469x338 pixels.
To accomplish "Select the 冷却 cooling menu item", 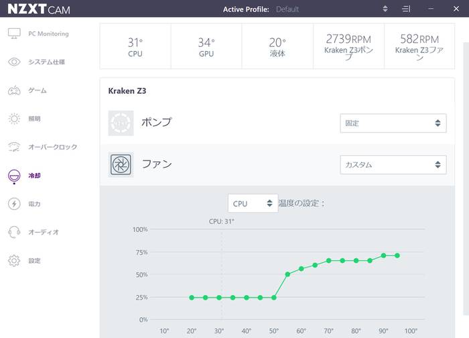I will [x=25, y=176].
